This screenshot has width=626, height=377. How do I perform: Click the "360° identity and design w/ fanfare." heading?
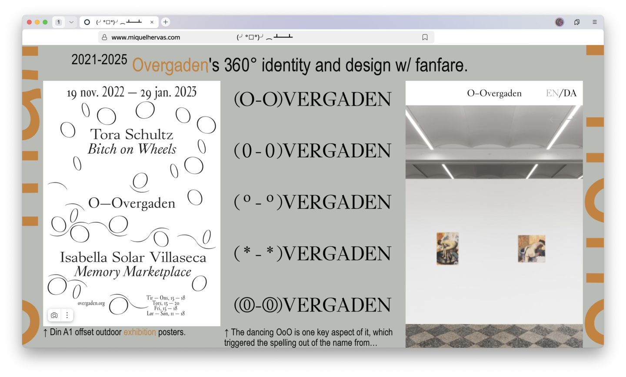coord(346,65)
